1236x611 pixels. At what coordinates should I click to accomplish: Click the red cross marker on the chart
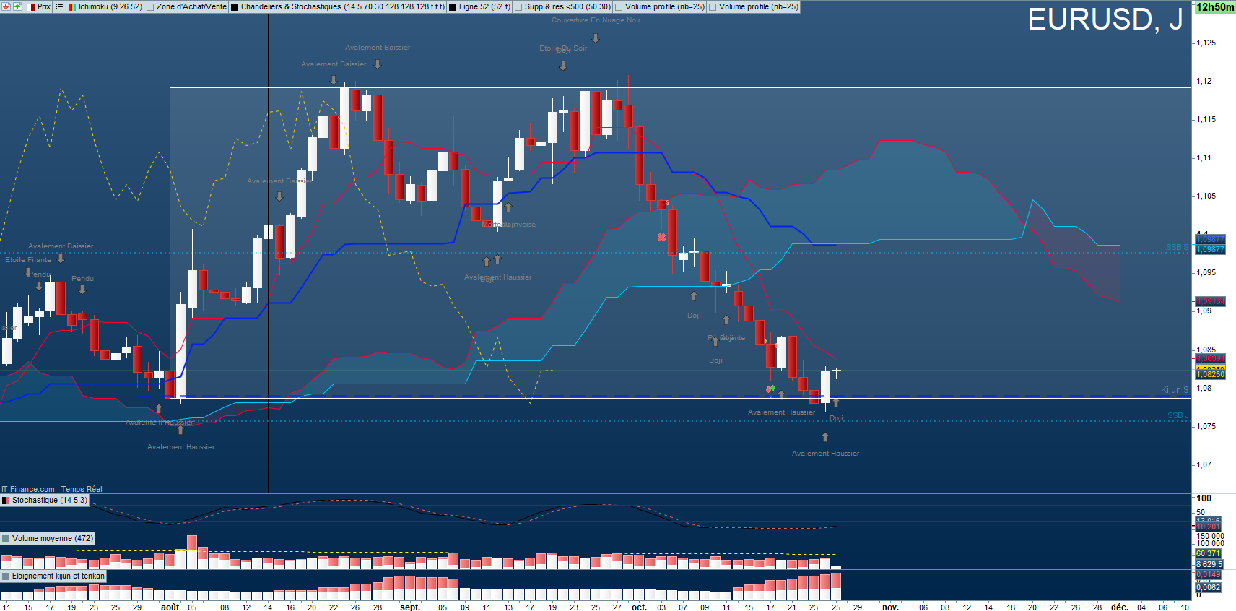pos(661,237)
